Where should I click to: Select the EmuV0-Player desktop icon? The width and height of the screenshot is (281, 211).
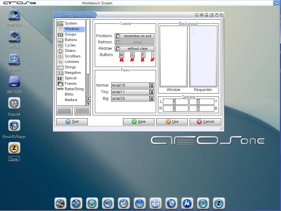(14, 126)
